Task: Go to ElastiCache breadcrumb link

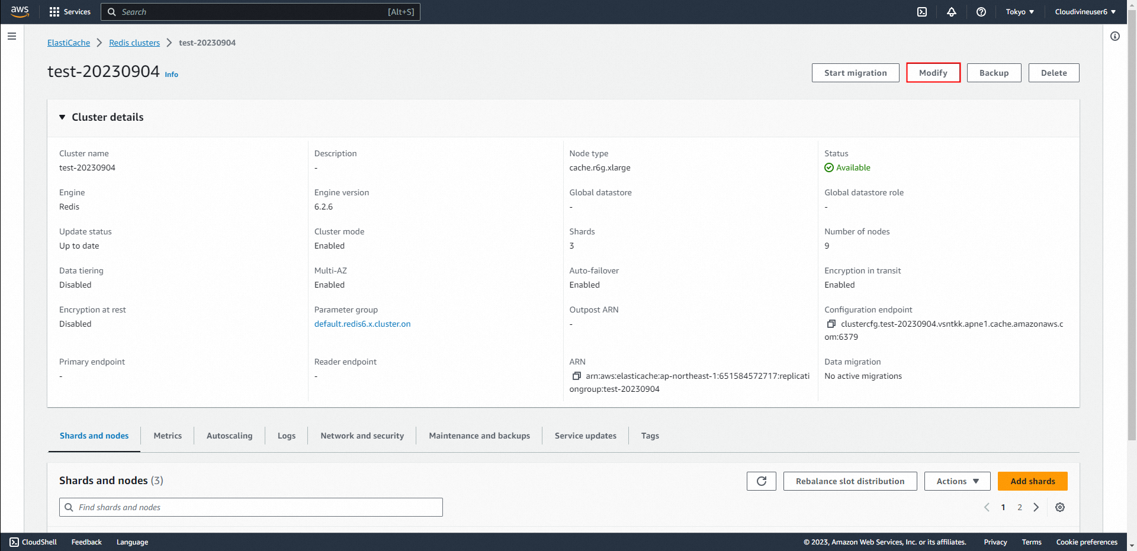Action: [x=69, y=43]
